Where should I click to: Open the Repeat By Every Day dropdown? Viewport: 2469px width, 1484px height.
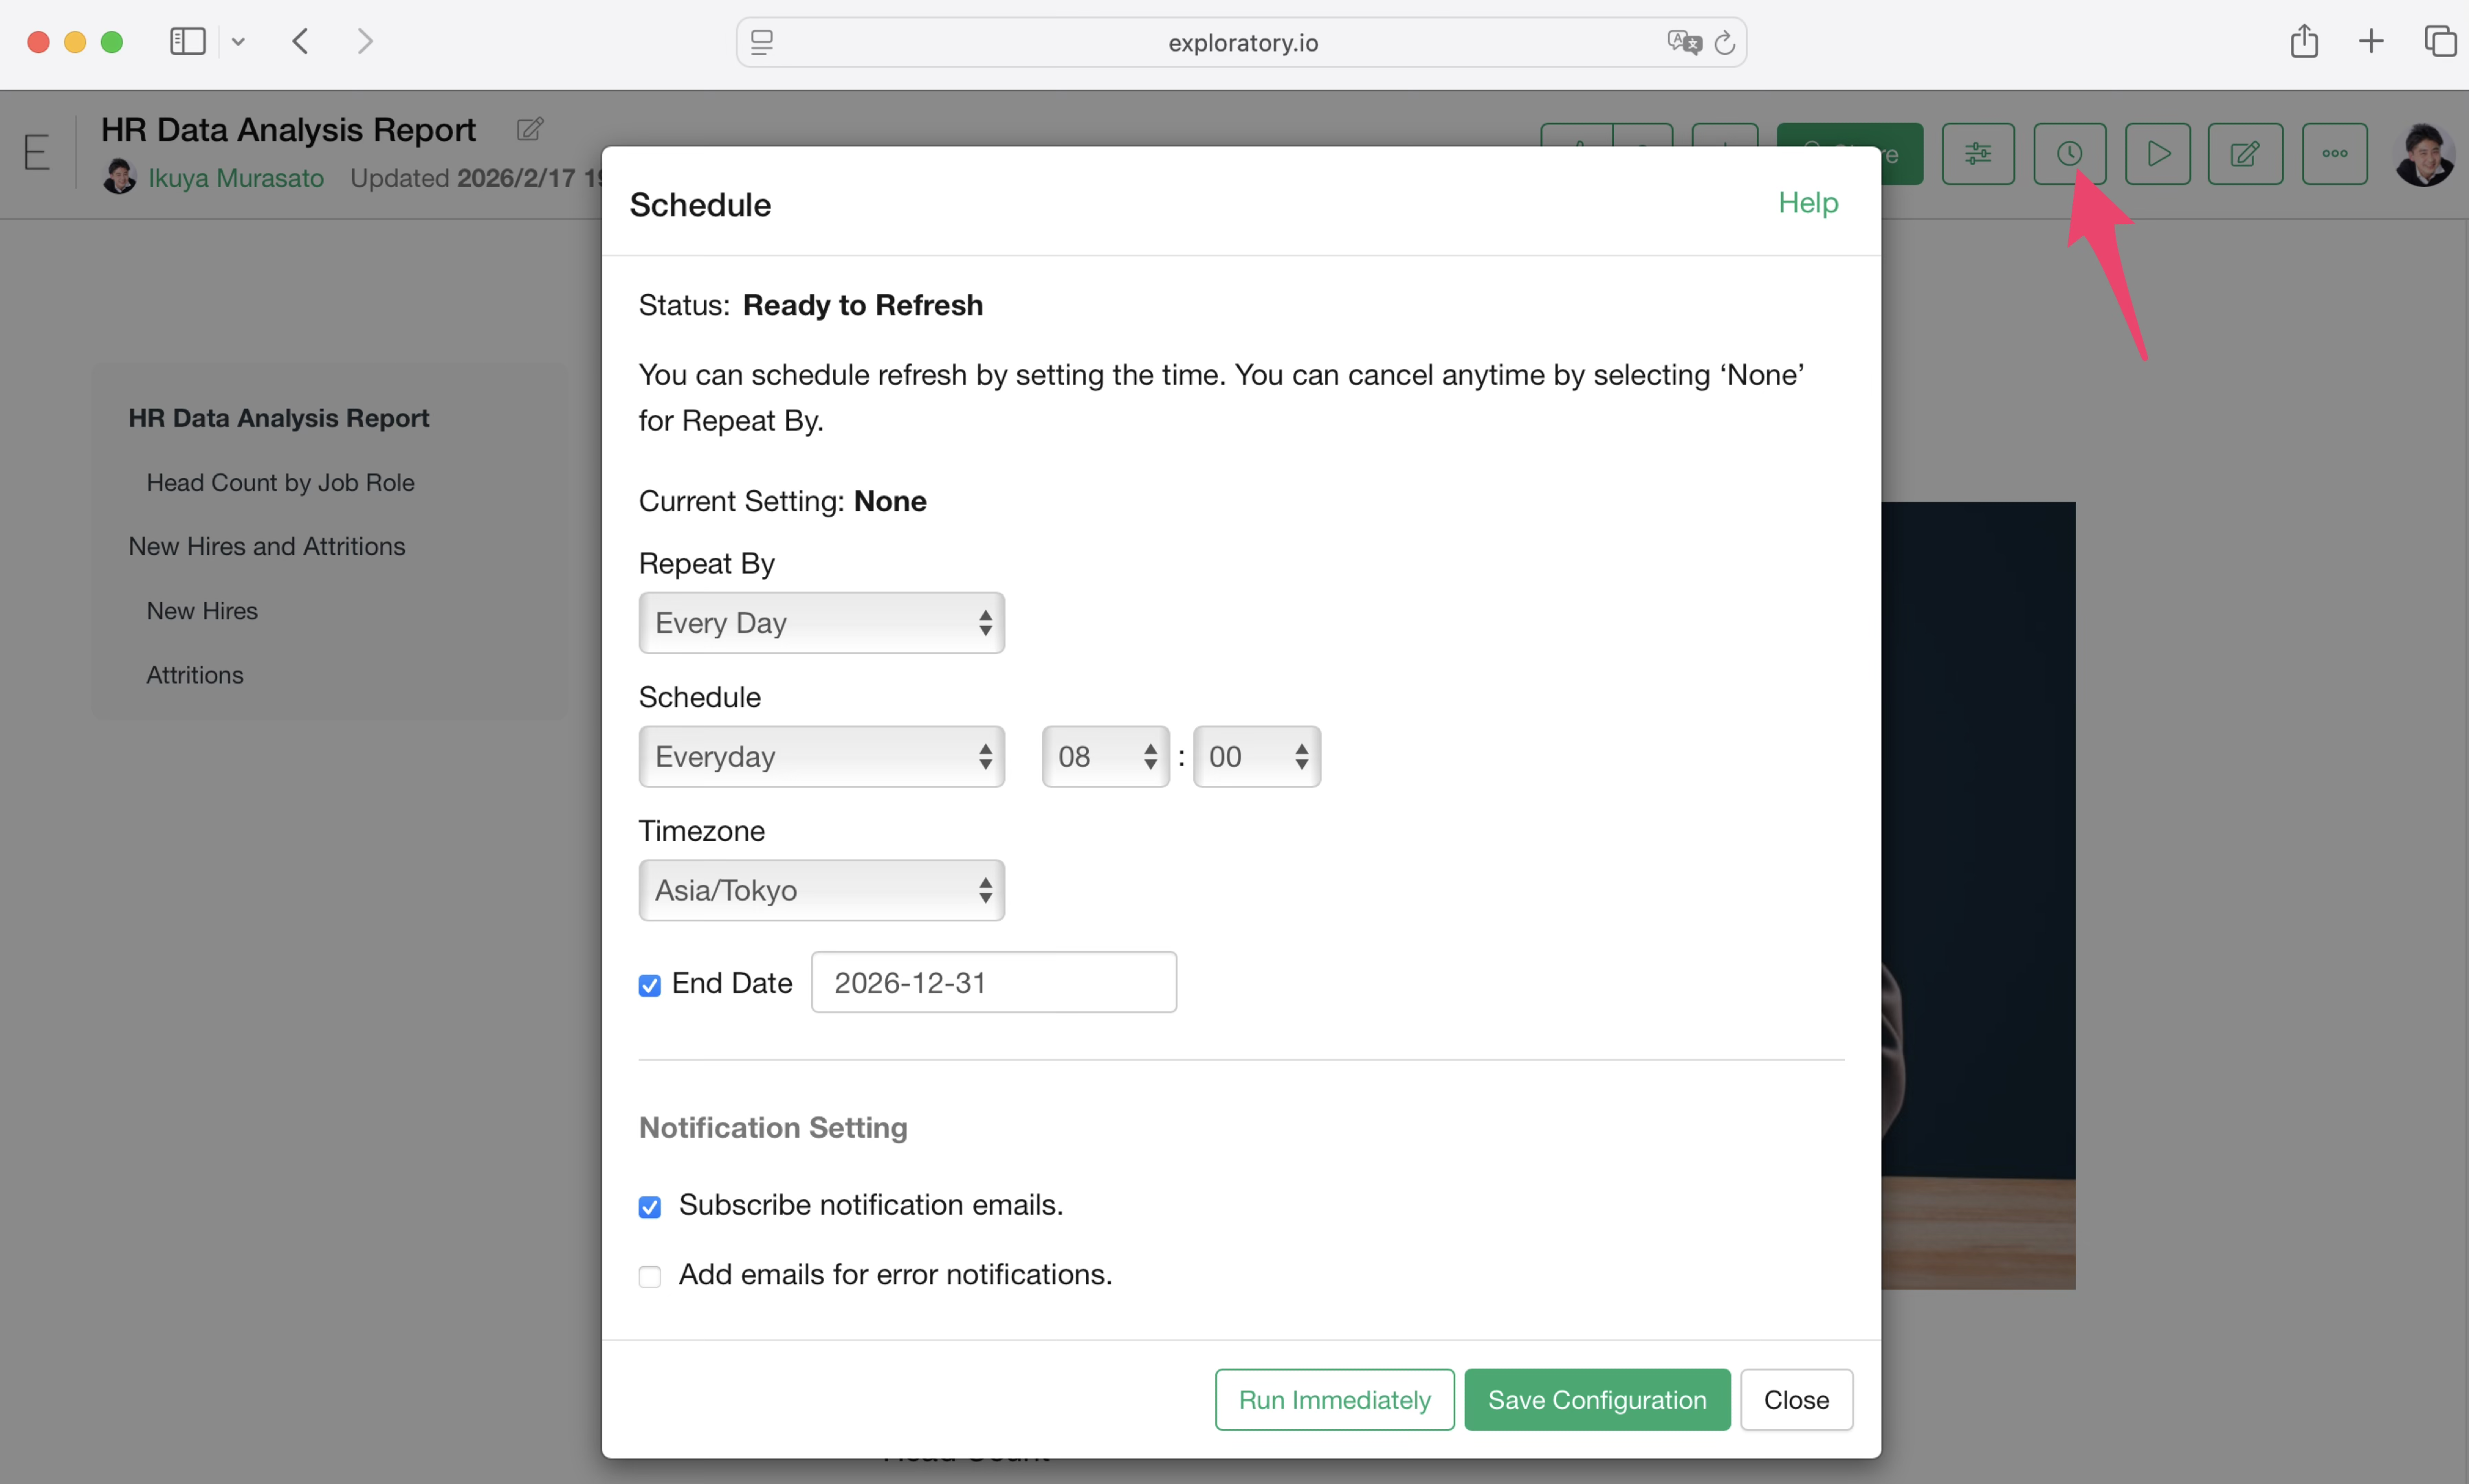(821, 623)
